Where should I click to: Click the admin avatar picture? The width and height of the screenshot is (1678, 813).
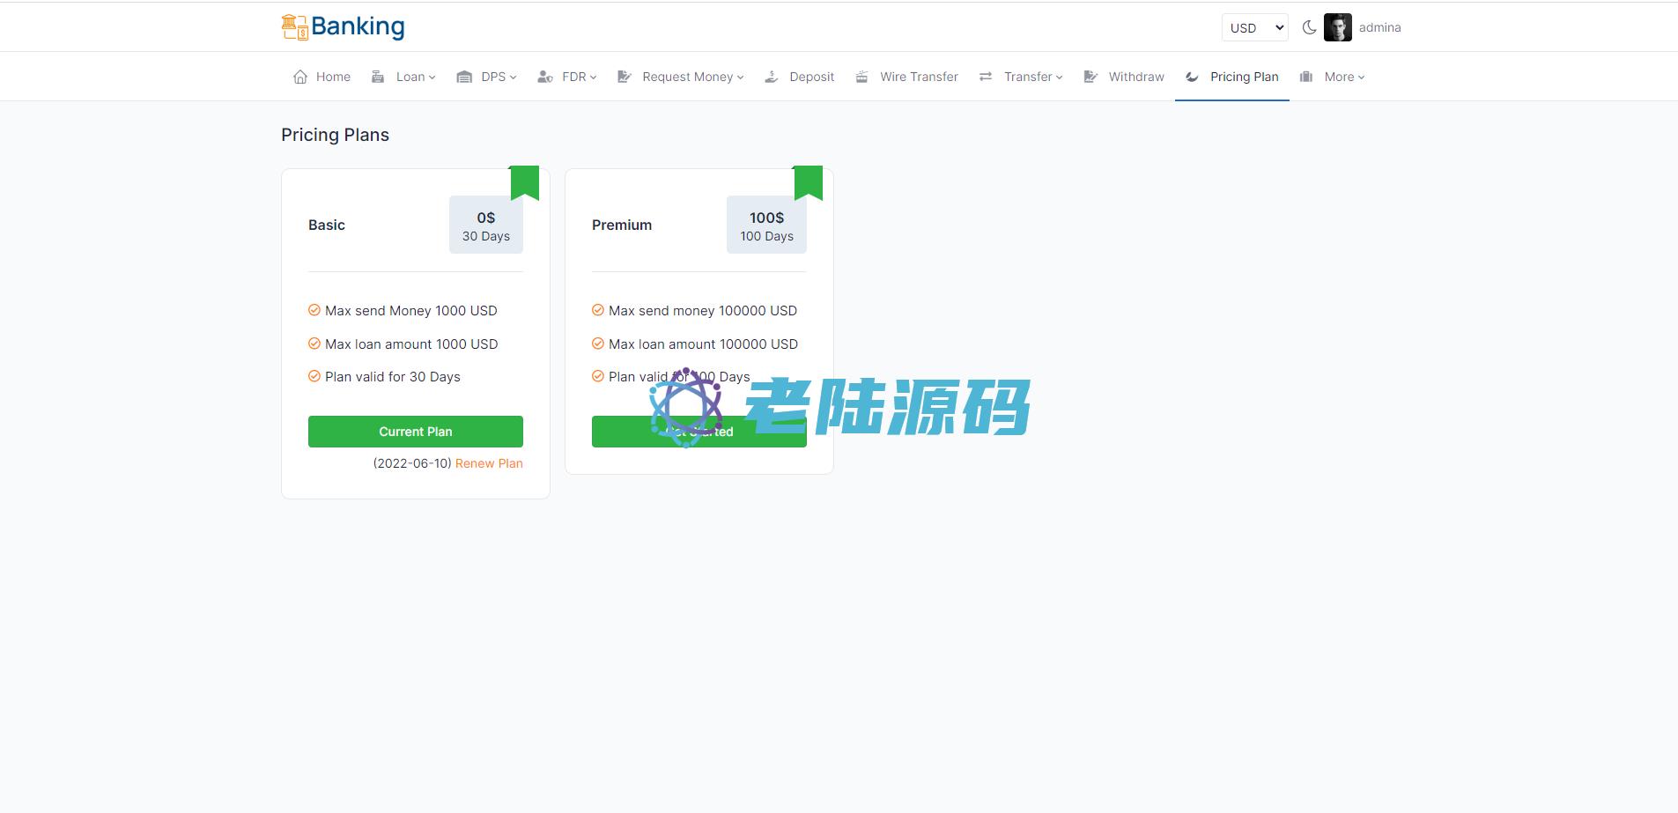tap(1337, 27)
